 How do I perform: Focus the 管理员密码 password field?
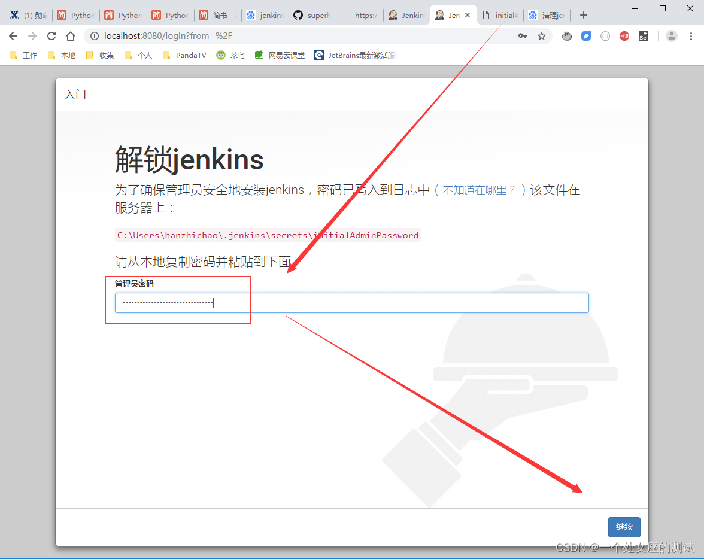pos(351,303)
